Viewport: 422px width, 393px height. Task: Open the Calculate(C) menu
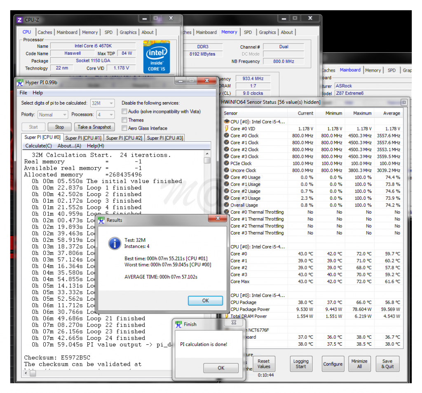[38, 146]
